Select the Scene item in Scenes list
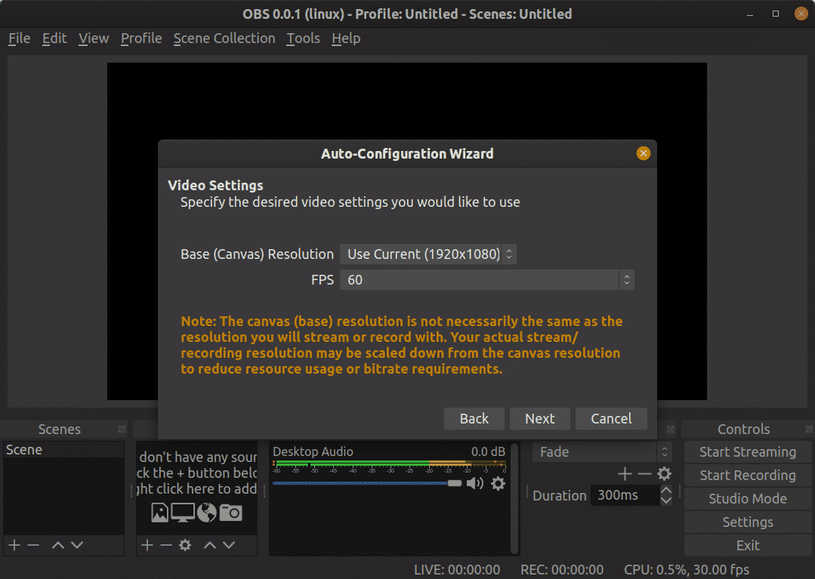 (24, 450)
